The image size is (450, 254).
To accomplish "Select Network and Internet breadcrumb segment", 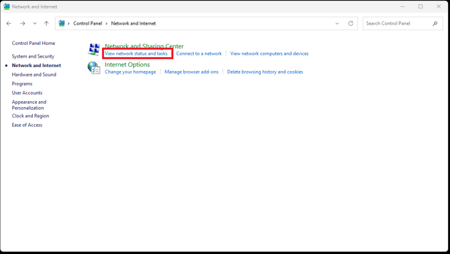I will point(134,23).
